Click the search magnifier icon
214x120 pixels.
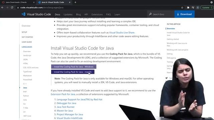pyautogui.click(x=150, y=14)
